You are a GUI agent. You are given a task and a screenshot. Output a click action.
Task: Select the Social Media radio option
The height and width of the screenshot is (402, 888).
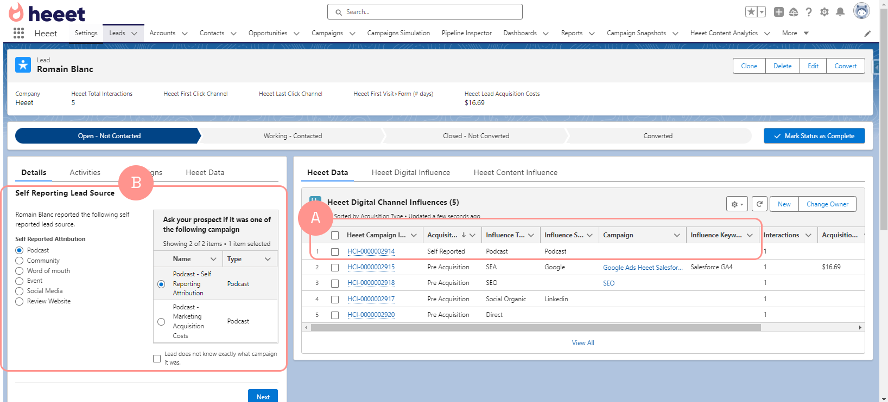click(20, 291)
